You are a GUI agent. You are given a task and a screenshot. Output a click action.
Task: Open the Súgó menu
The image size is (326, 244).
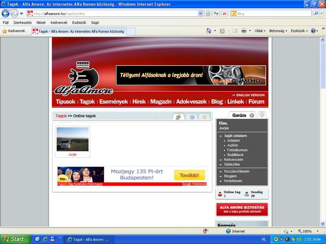click(x=95, y=22)
